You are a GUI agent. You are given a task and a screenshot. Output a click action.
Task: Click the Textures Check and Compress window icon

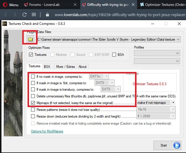(x=5, y=24)
